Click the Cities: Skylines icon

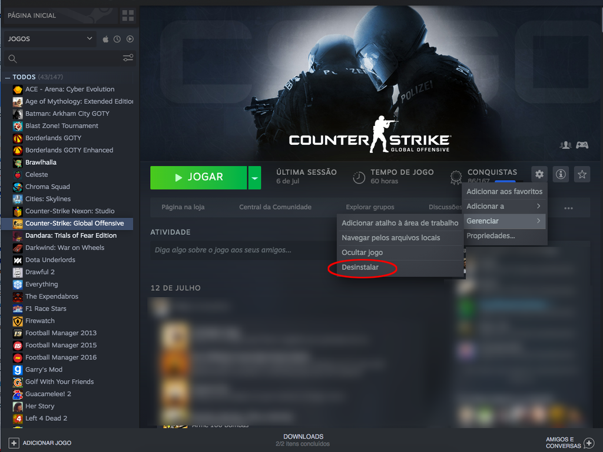18,200
